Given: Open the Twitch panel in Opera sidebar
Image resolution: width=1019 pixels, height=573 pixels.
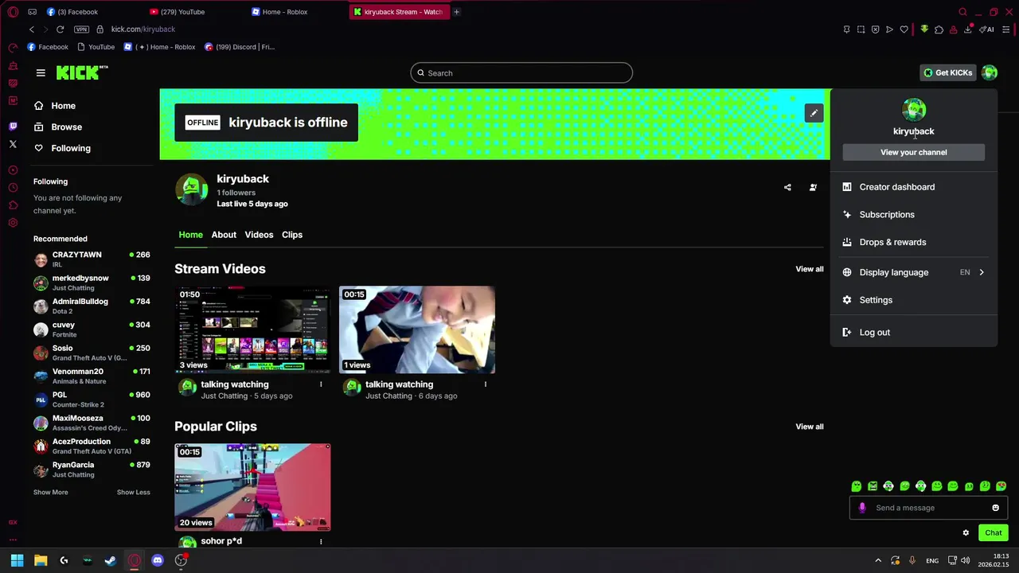Looking at the screenshot, I should pyautogui.click(x=13, y=127).
